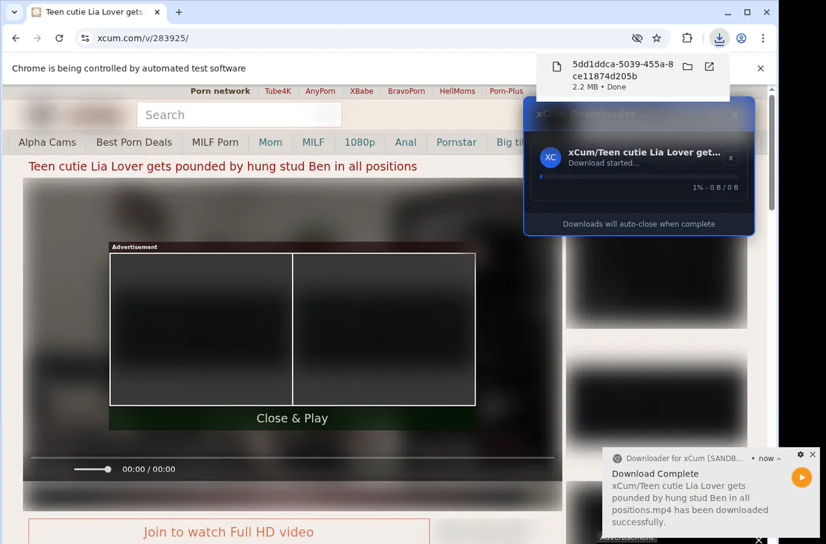Click the Download Complete notification title

coord(655,474)
